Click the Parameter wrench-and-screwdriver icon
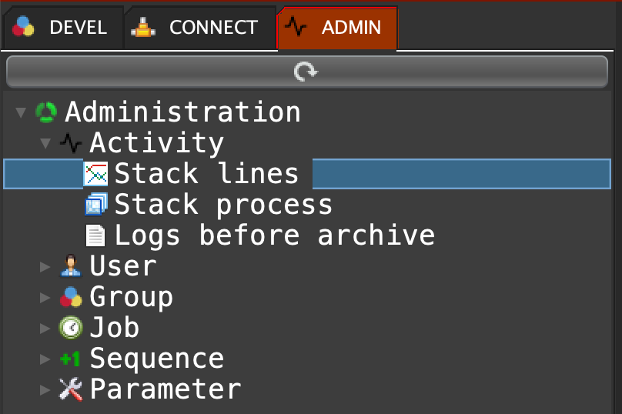 (x=71, y=389)
